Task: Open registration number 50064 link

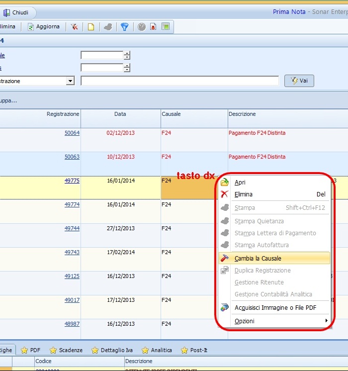Action: click(x=72, y=133)
